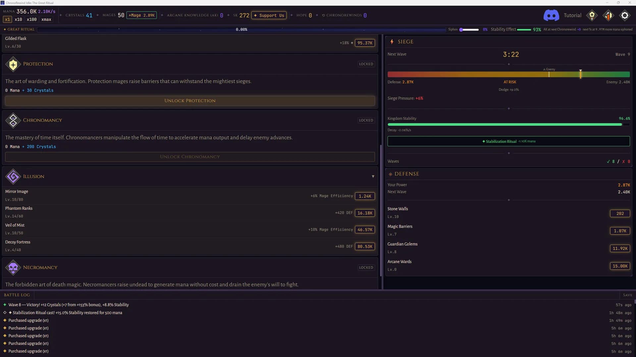
Task: Cast the Stabilization Ritual
Action: (x=508, y=141)
